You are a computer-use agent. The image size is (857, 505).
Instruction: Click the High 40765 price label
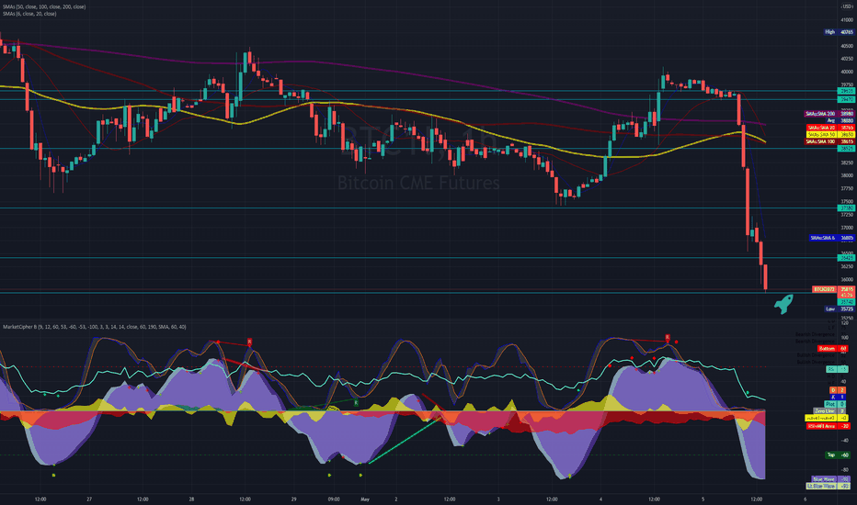(x=839, y=32)
